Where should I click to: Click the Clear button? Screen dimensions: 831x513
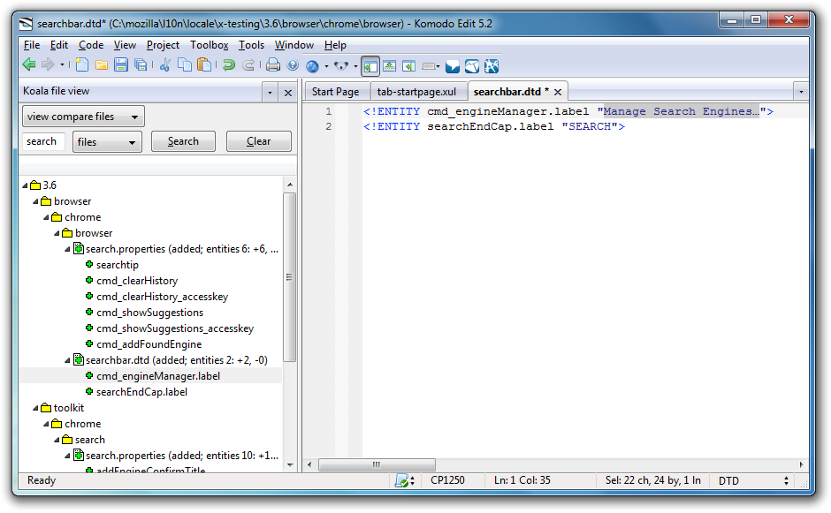point(259,141)
